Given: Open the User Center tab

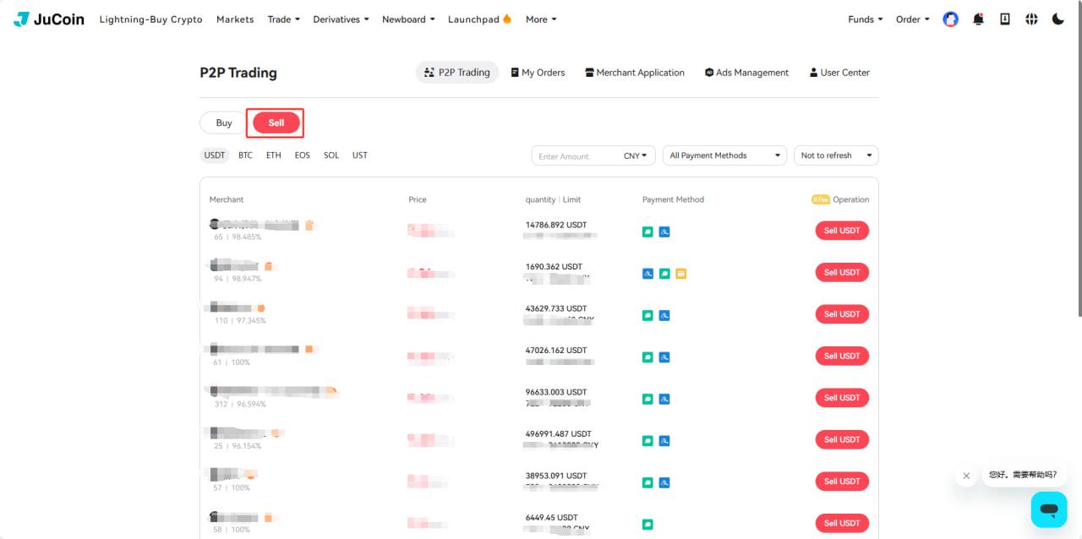Looking at the screenshot, I should coord(839,73).
